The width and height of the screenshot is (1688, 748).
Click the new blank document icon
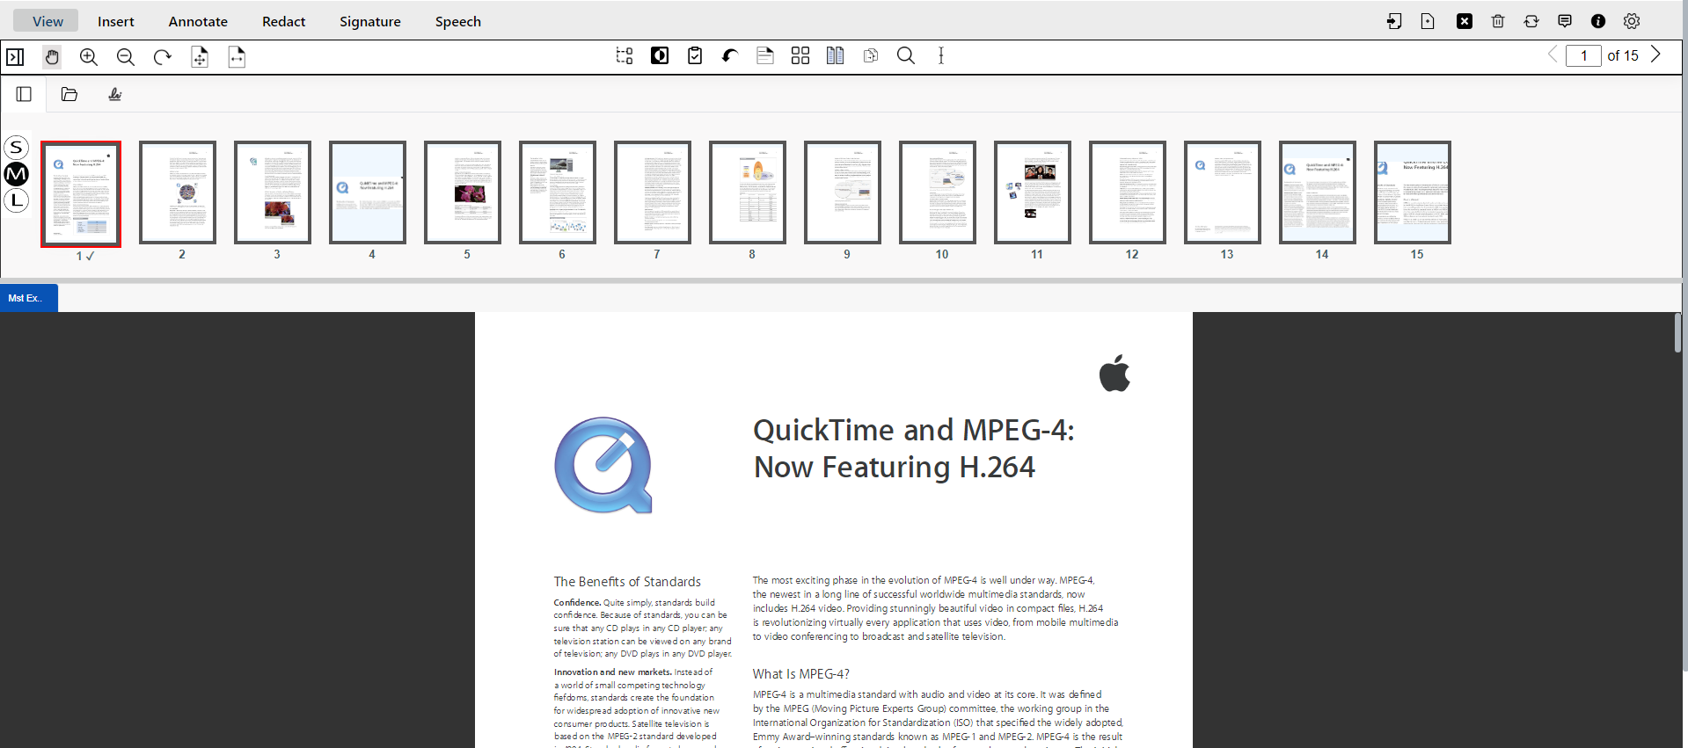(1428, 21)
